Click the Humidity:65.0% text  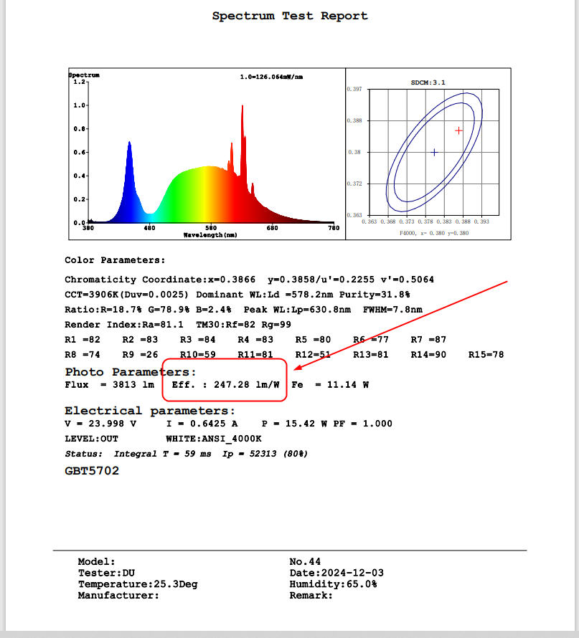[x=333, y=585]
